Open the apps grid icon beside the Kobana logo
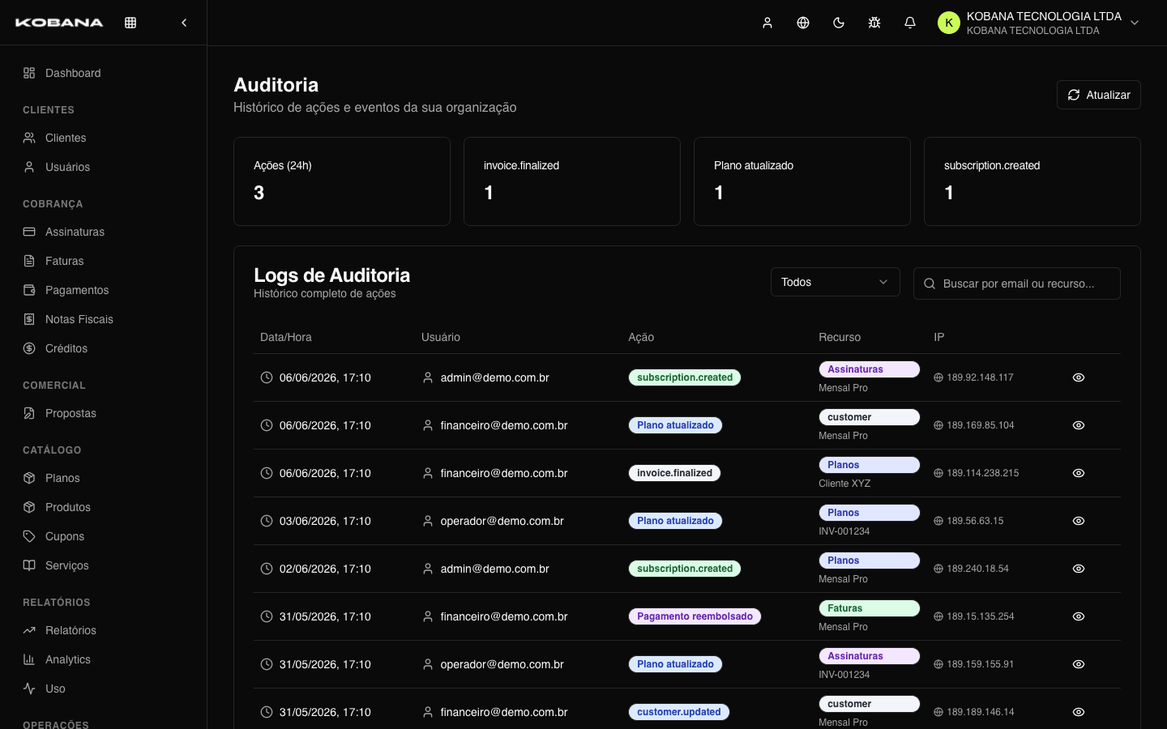Image resolution: width=1167 pixels, height=729 pixels. click(x=130, y=23)
